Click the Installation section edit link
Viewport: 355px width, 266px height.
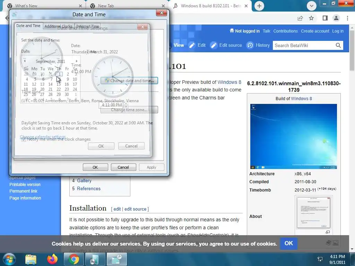tap(117, 209)
